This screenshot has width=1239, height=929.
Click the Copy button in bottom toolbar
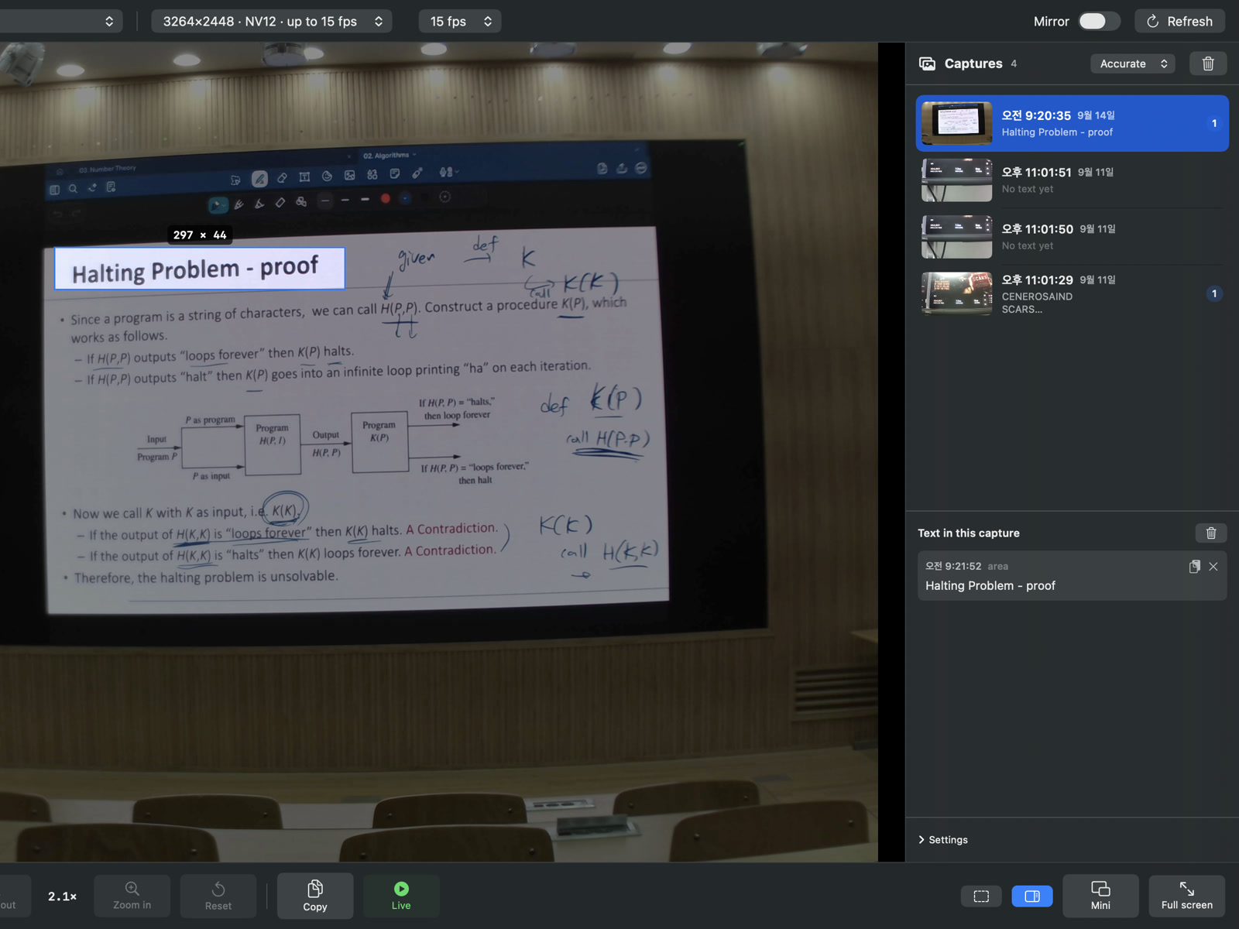point(315,896)
